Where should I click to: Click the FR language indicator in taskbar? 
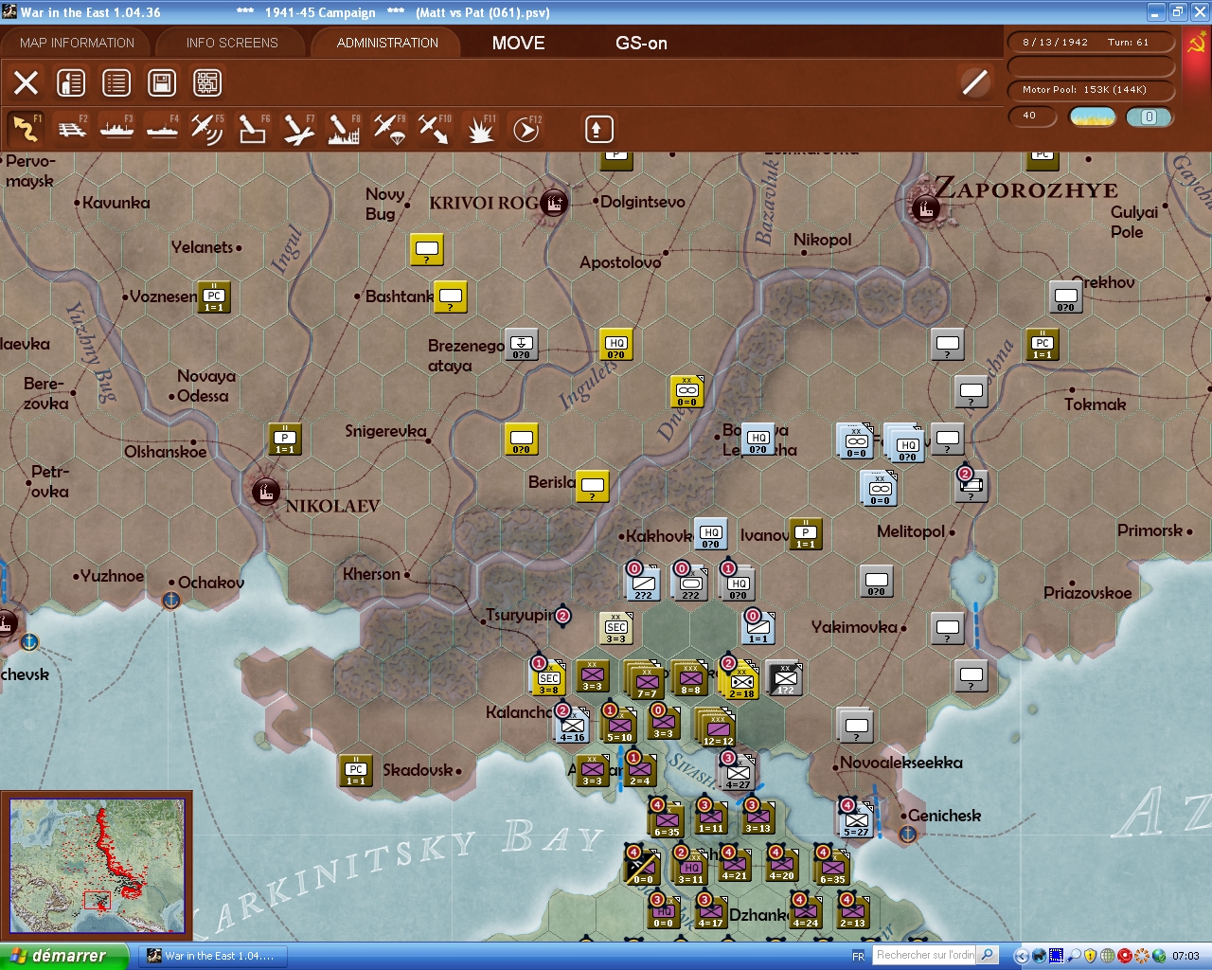[858, 956]
